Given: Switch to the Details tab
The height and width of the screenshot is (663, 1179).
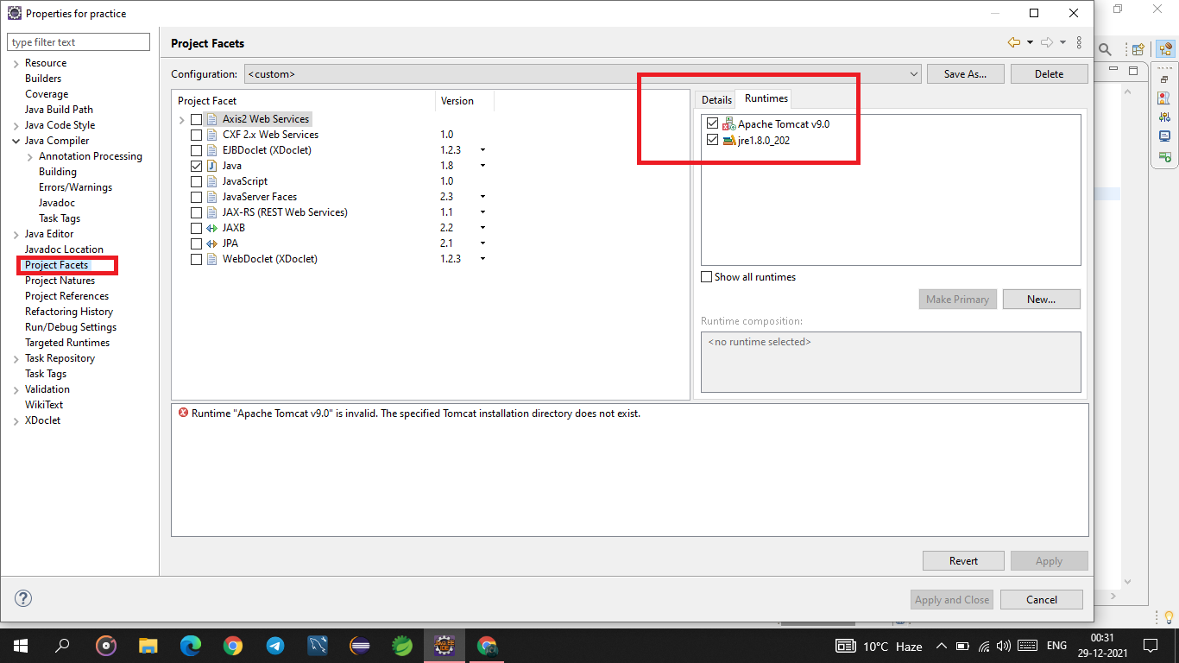Looking at the screenshot, I should [x=716, y=100].
